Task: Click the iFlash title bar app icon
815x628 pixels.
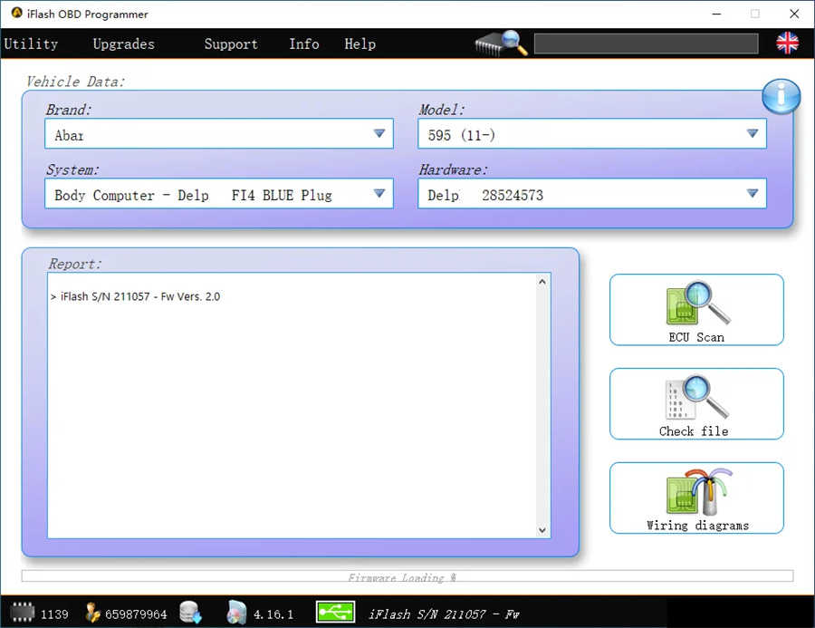Action: 16,13
